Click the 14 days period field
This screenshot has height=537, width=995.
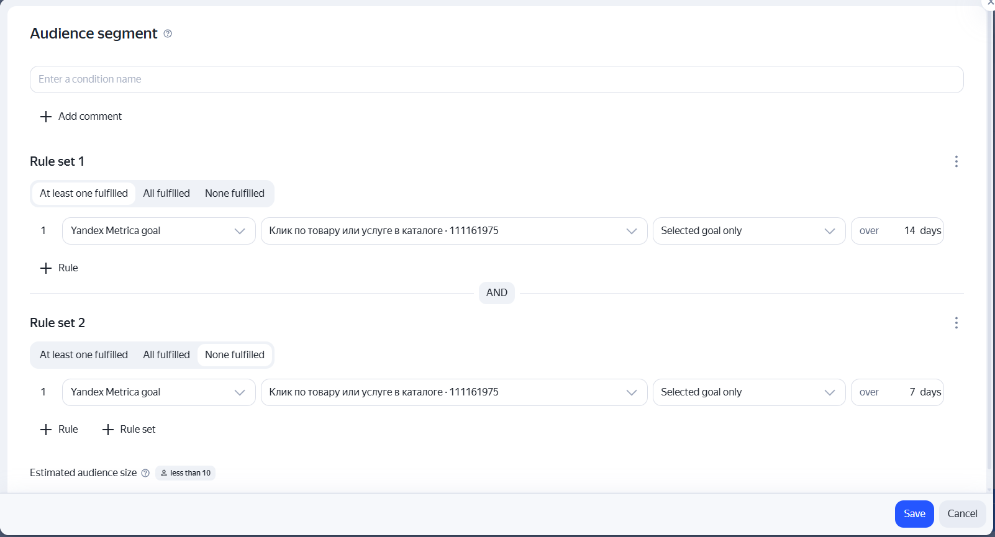(897, 231)
